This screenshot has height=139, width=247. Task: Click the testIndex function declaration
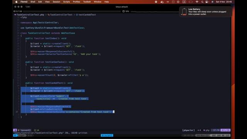pyautogui.click(x=46, y=38)
